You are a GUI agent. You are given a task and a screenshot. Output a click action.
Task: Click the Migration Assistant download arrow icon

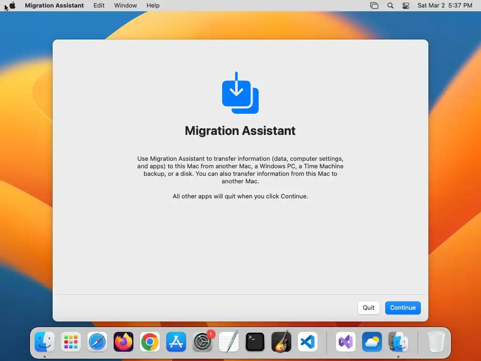pos(240,93)
